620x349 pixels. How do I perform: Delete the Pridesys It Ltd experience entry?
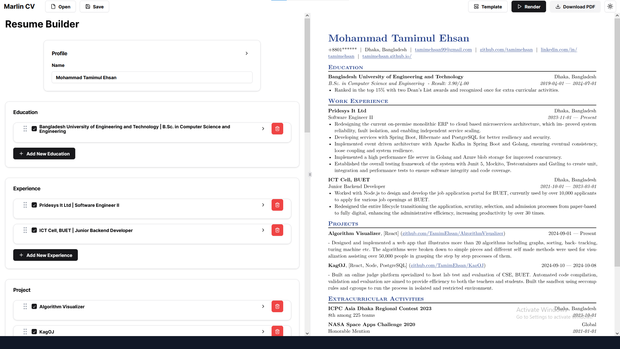pos(277,205)
